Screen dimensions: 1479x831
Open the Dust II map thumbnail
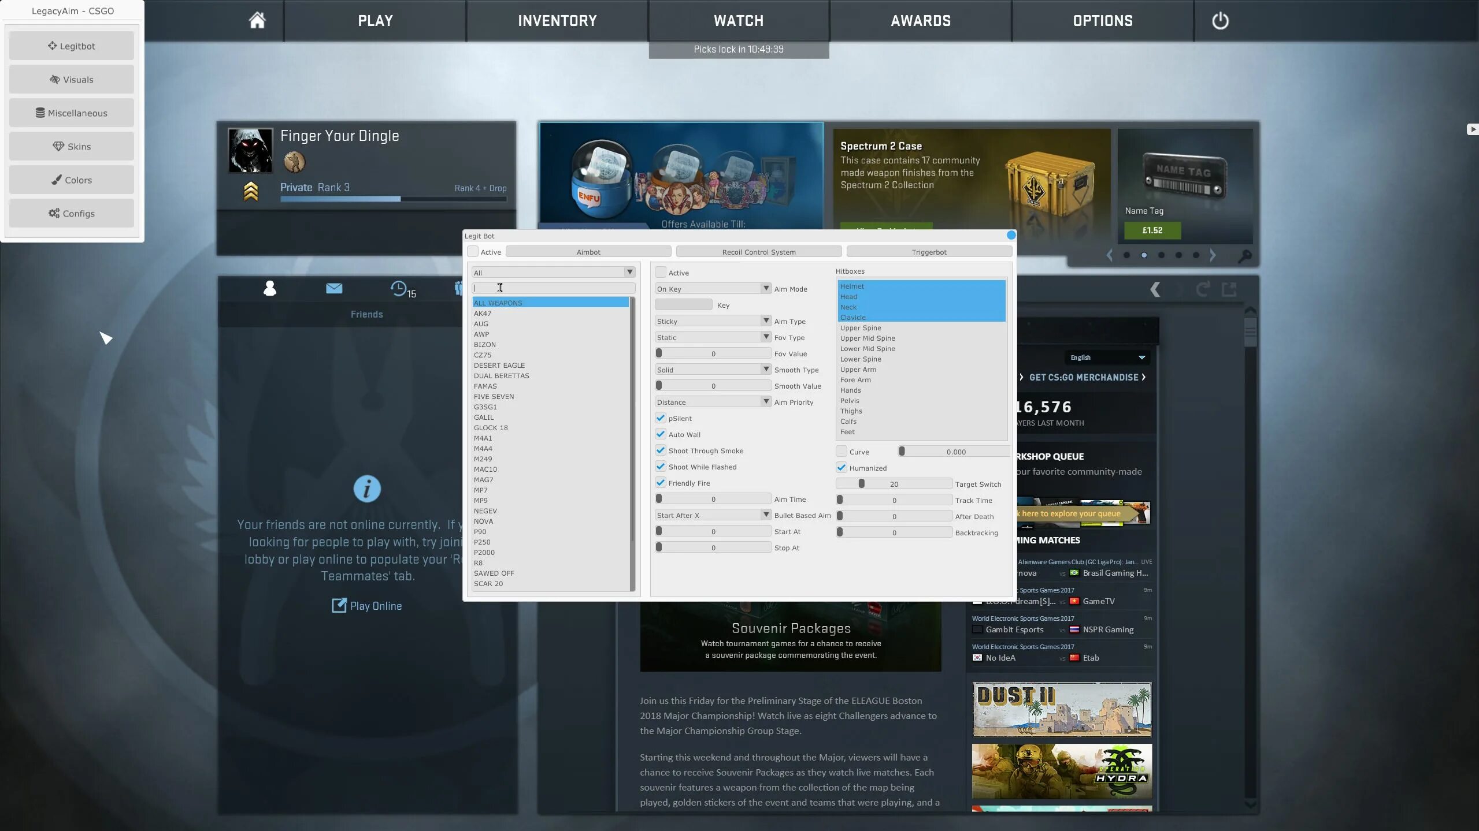tap(1062, 709)
